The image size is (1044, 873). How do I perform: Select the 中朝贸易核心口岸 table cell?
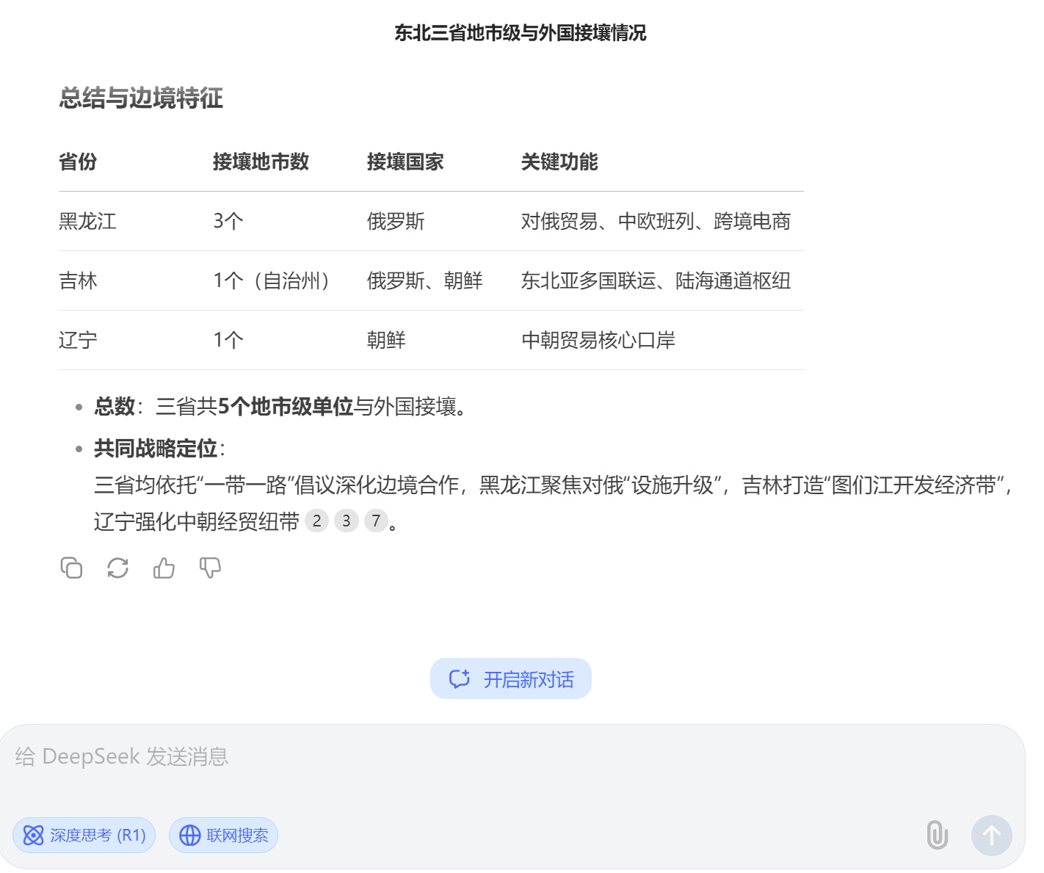coord(598,340)
